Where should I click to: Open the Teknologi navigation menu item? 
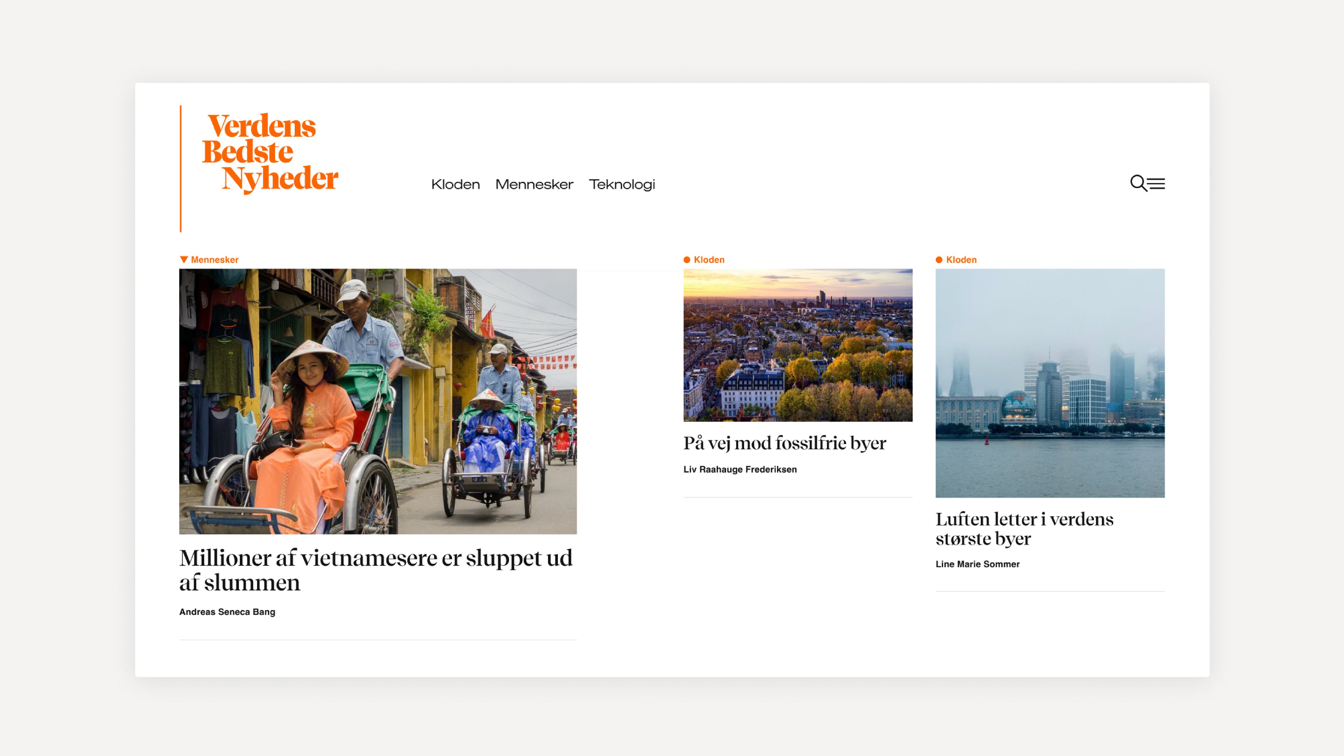pos(622,185)
